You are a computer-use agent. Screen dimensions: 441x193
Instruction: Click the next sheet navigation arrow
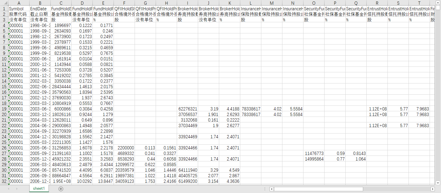click(x=17, y=189)
